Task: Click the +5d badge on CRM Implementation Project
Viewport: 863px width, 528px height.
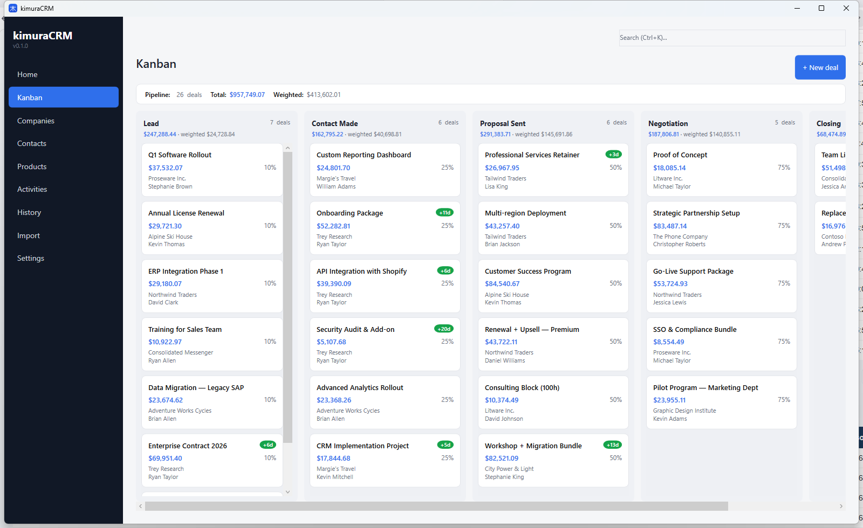Action: 446,445
